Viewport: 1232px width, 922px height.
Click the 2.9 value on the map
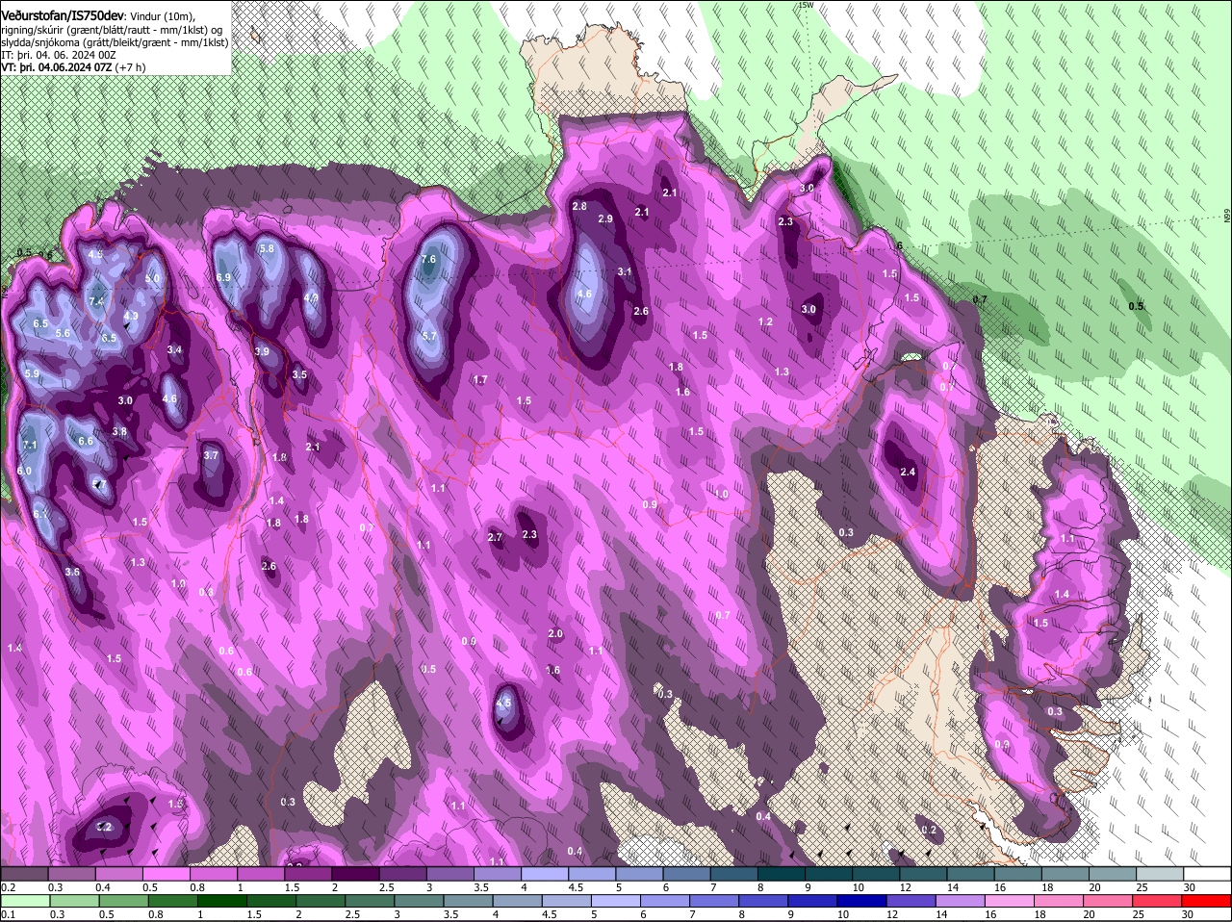(605, 219)
